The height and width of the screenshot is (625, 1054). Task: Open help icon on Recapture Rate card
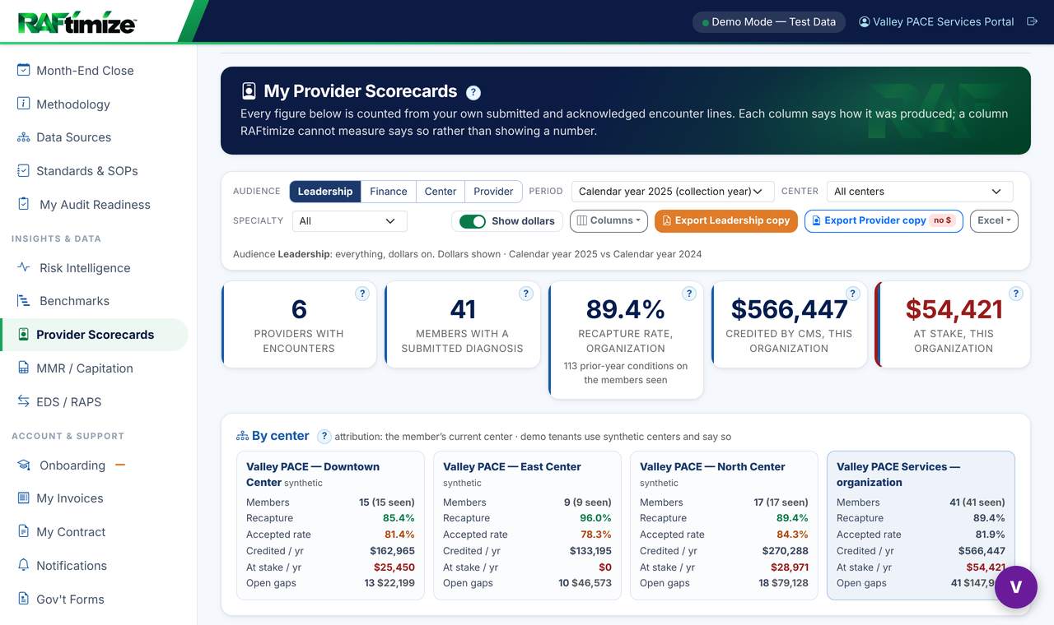point(689,294)
